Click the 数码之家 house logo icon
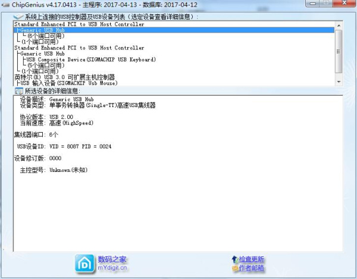Screen dimensions: 357x279 click(84, 263)
